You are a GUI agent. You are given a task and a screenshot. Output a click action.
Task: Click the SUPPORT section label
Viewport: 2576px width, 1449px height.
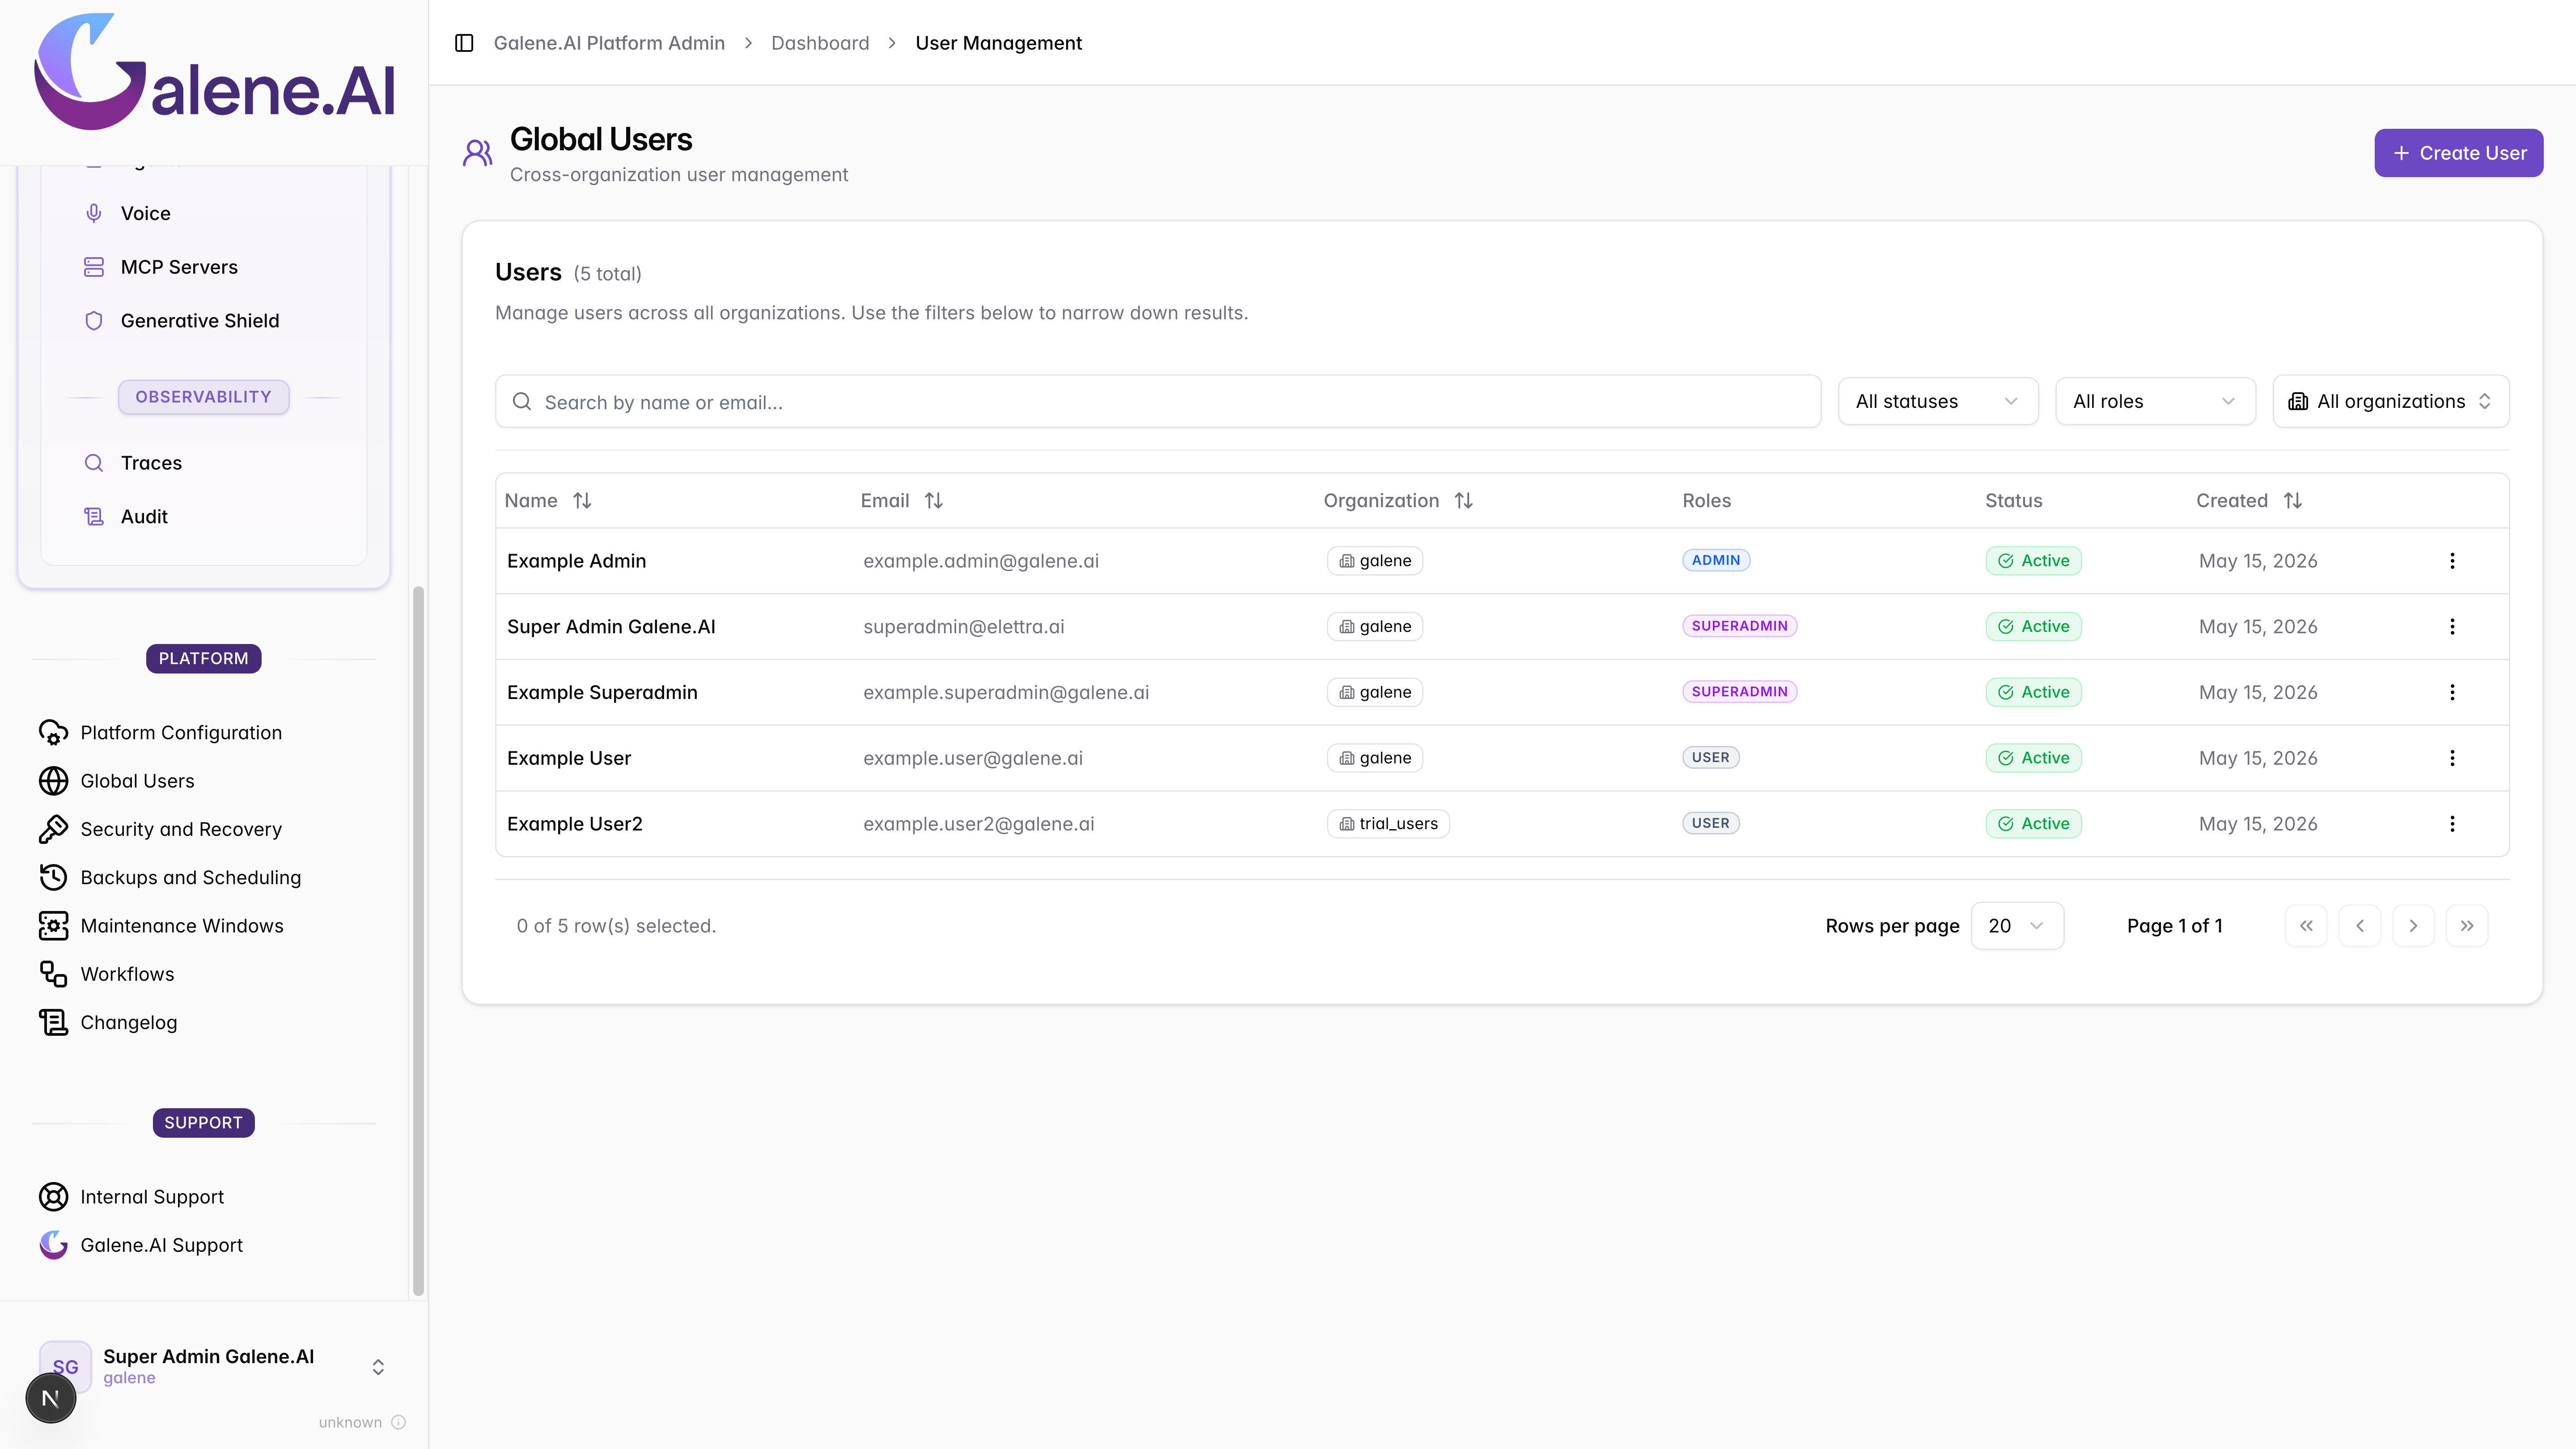[x=204, y=1123]
